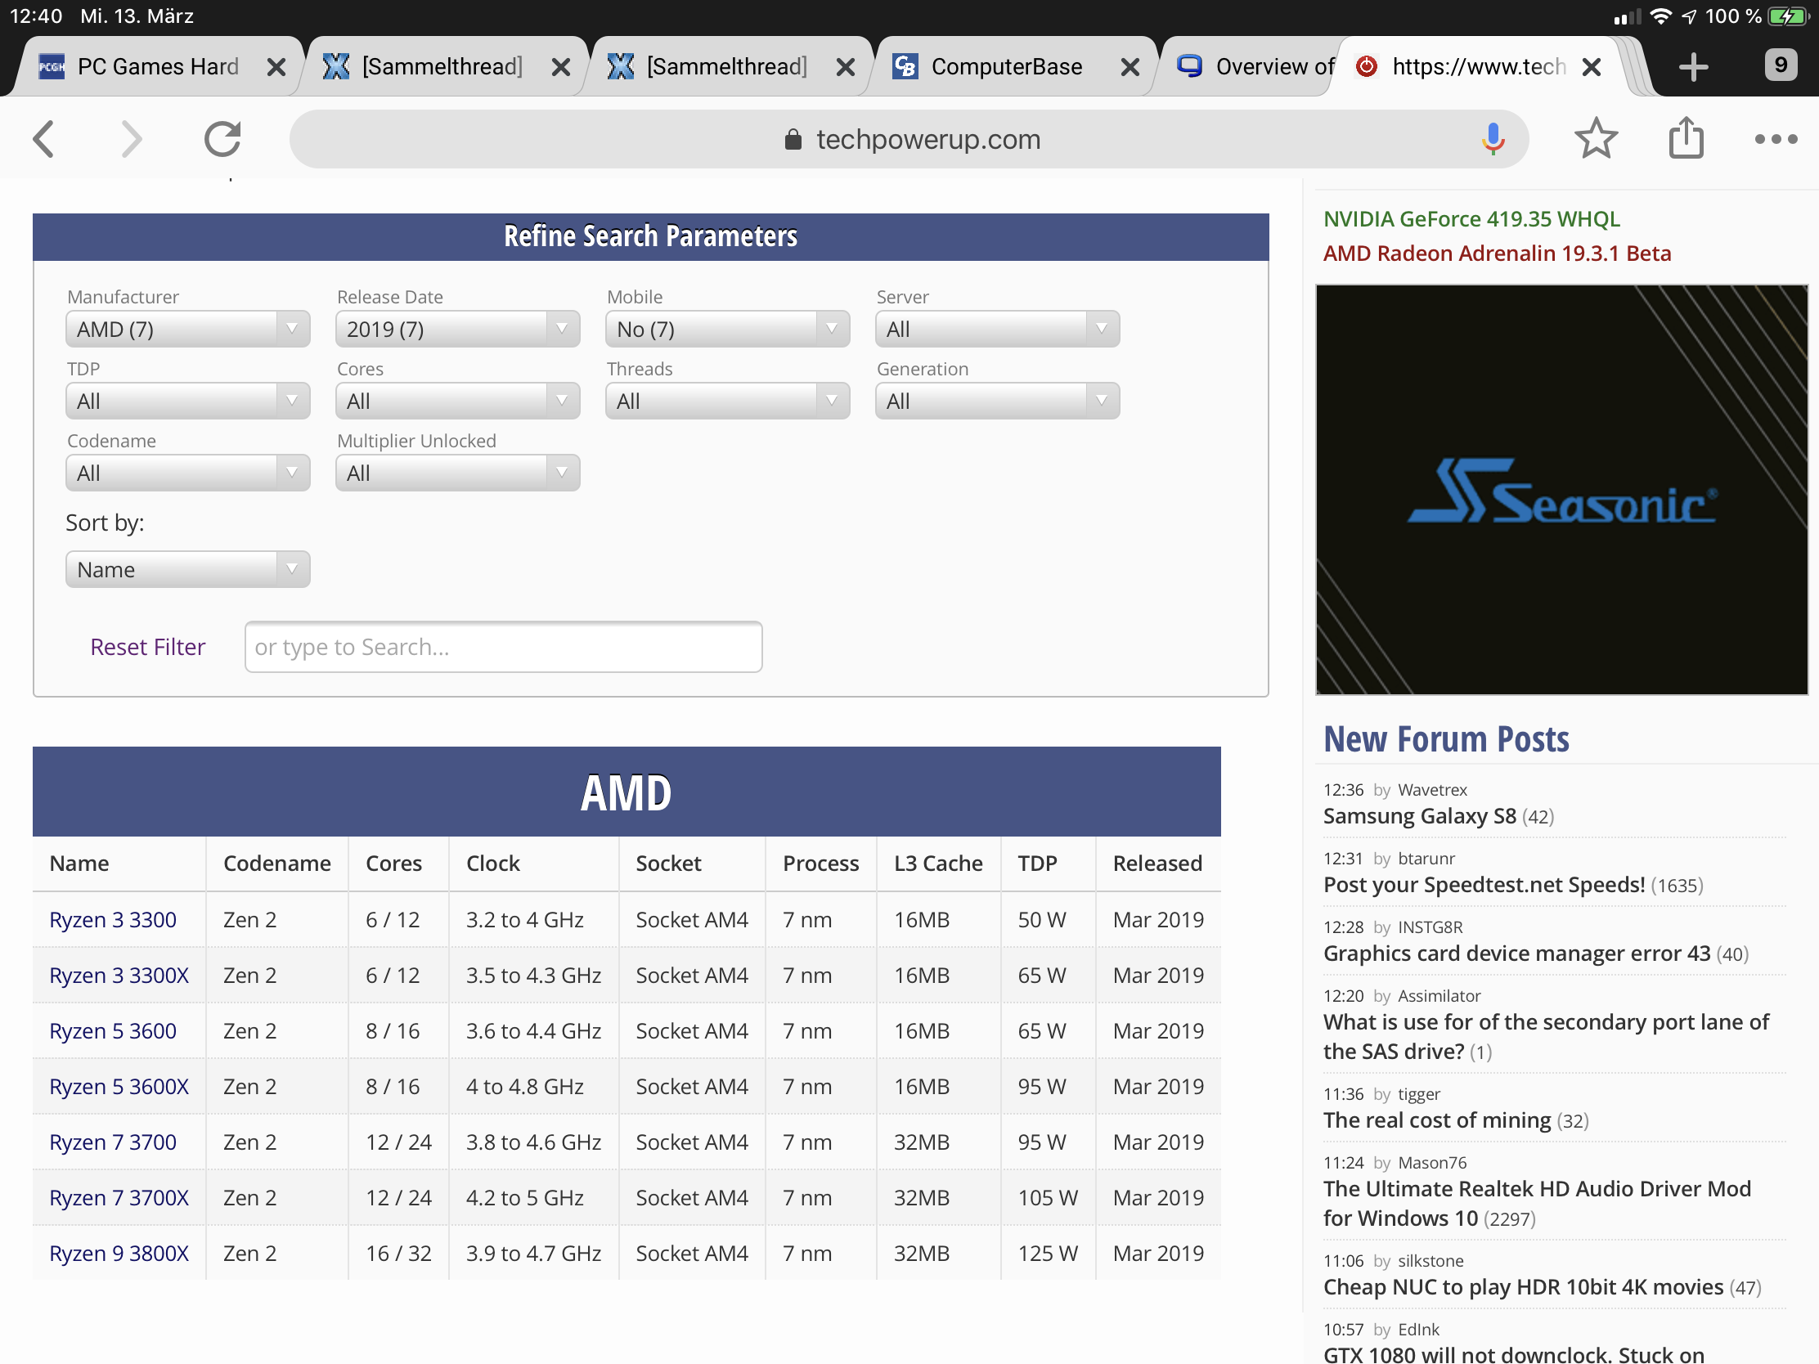Open the Threads filter dropdown

coord(727,402)
